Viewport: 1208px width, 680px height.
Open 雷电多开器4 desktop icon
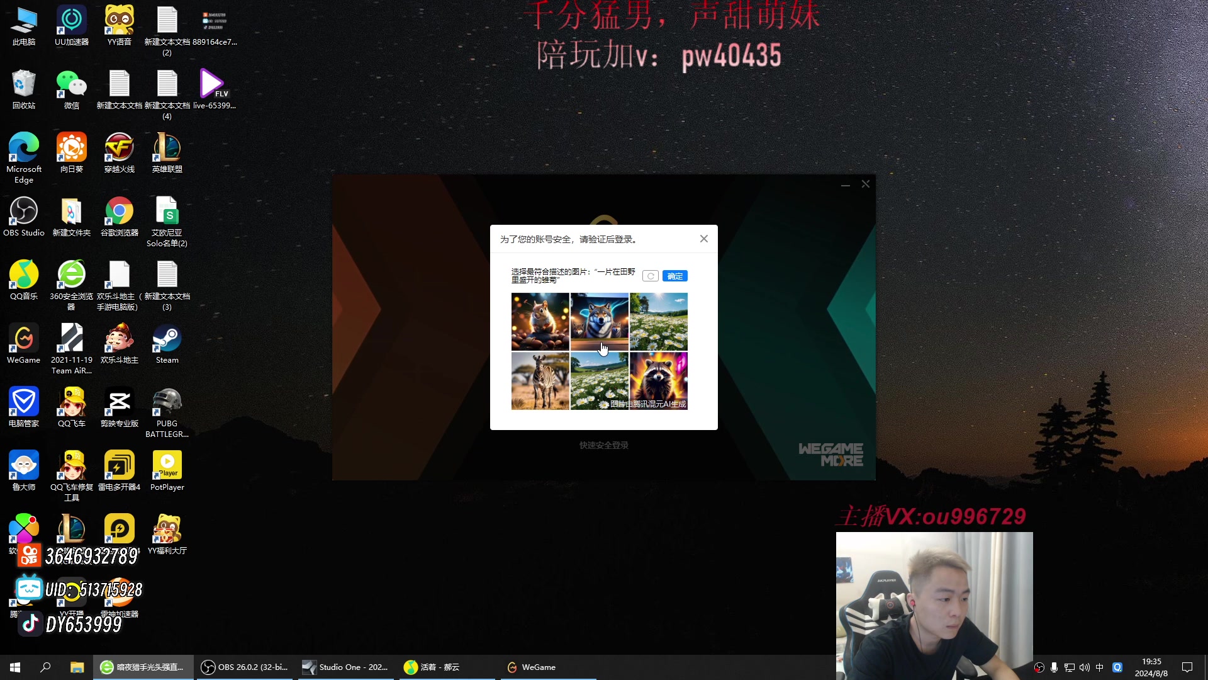coord(120,472)
